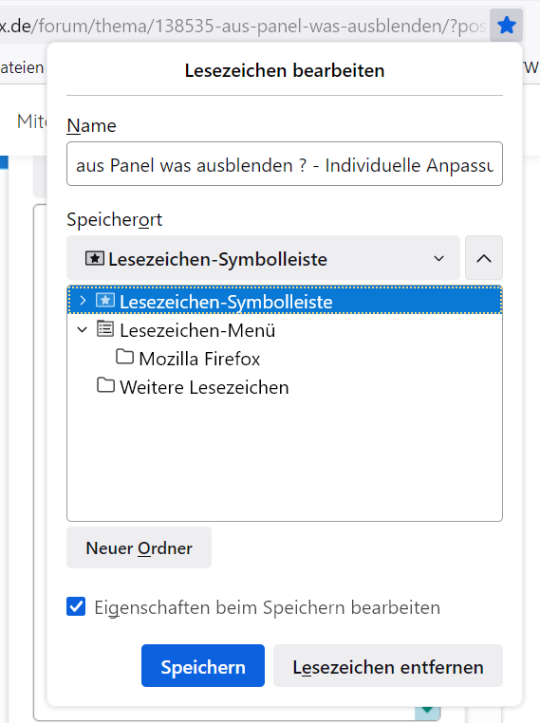This screenshot has height=723, width=540.
Task: Click into the bookmark Name field
Action: [285, 164]
